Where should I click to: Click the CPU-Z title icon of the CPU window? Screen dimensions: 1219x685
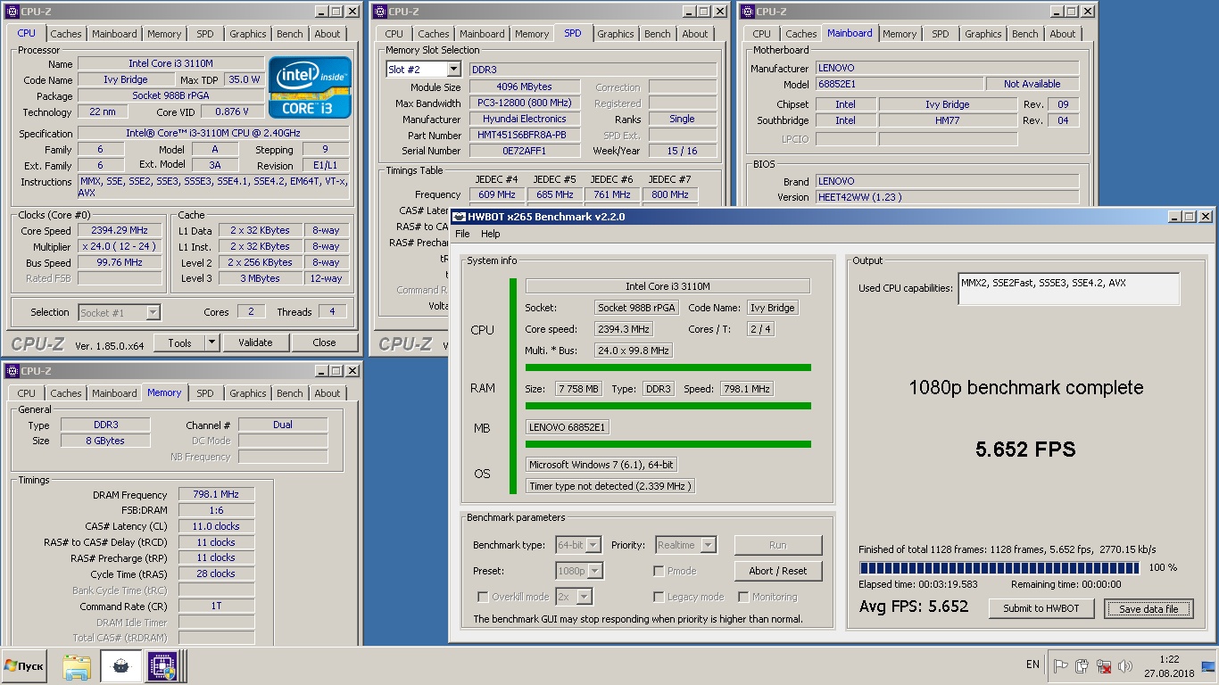(x=12, y=12)
